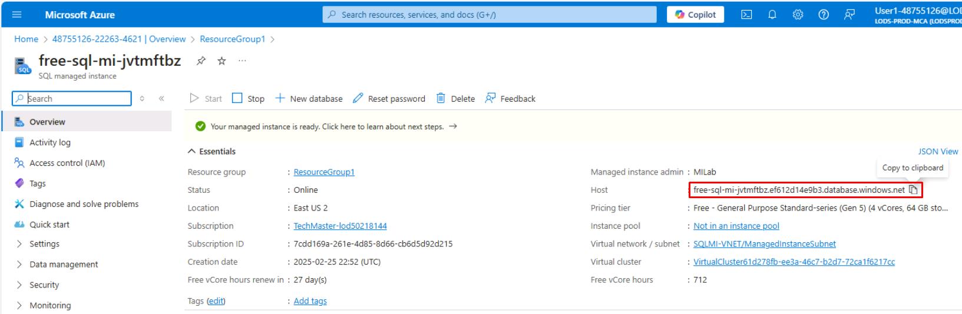Open the feedback icon in the top bar

click(x=849, y=15)
